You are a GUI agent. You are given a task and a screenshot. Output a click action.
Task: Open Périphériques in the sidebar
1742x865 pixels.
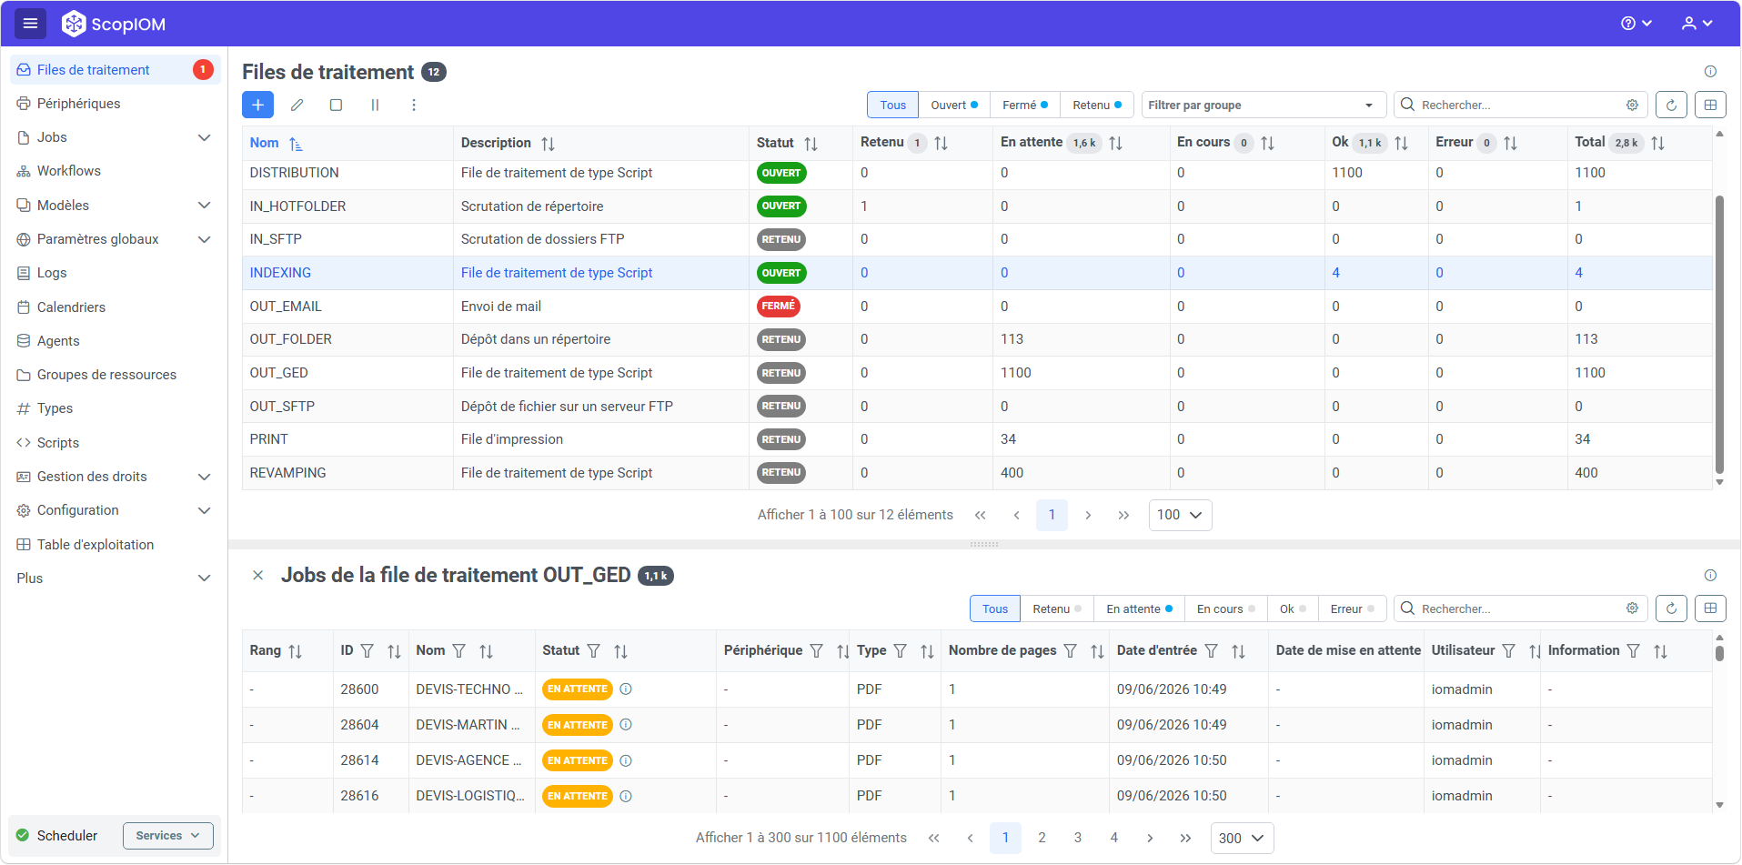click(x=114, y=104)
